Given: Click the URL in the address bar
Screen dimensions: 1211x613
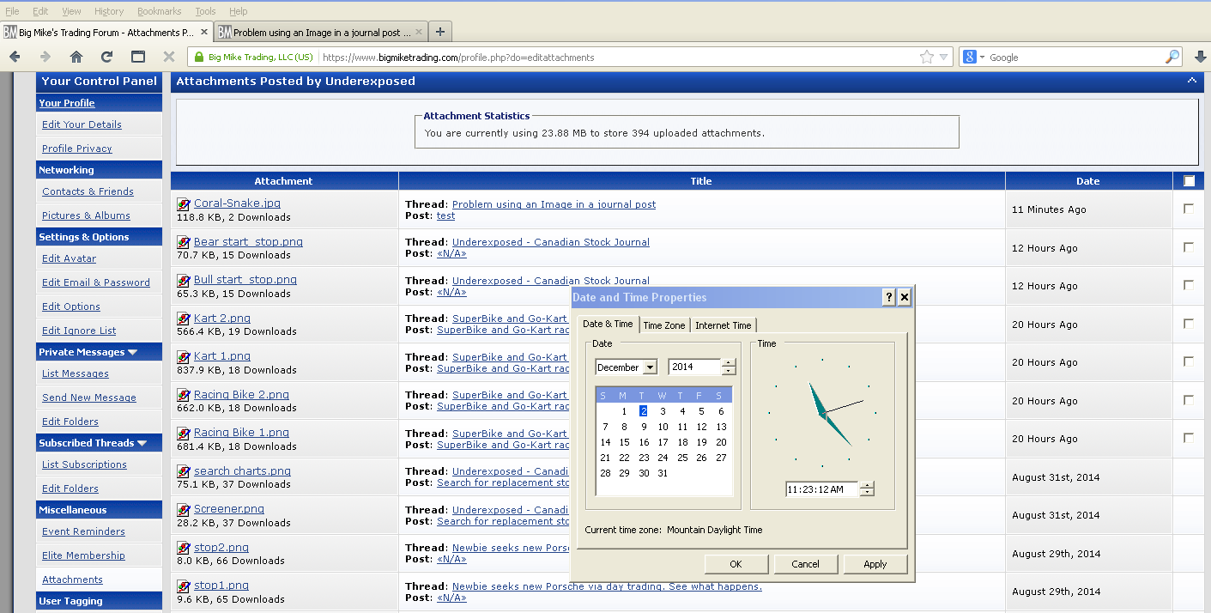Looking at the screenshot, I should point(458,58).
